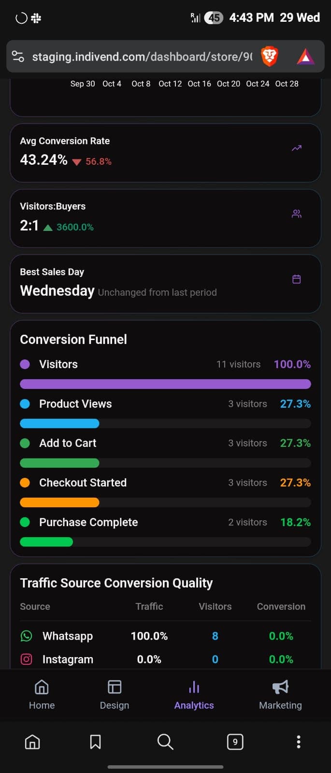The image size is (331, 773).
Task: Select the WhatsApp source icon
Action: point(26,636)
